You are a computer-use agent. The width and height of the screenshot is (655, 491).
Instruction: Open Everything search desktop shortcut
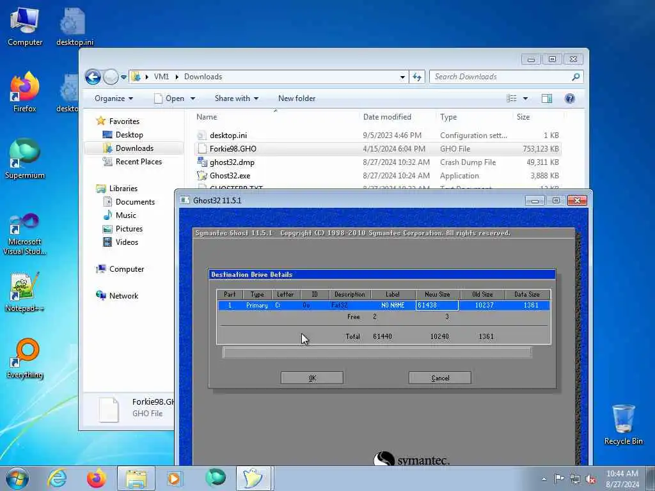[x=25, y=358]
